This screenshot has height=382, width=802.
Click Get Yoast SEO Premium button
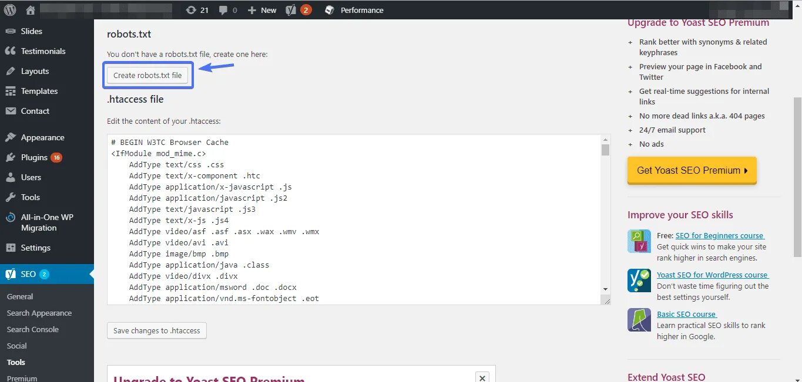pyautogui.click(x=692, y=170)
